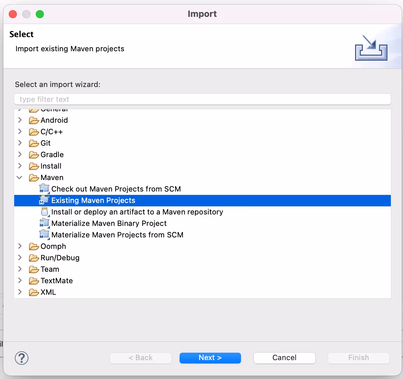Select the Team tree entry
The width and height of the screenshot is (403, 379).
(50, 269)
